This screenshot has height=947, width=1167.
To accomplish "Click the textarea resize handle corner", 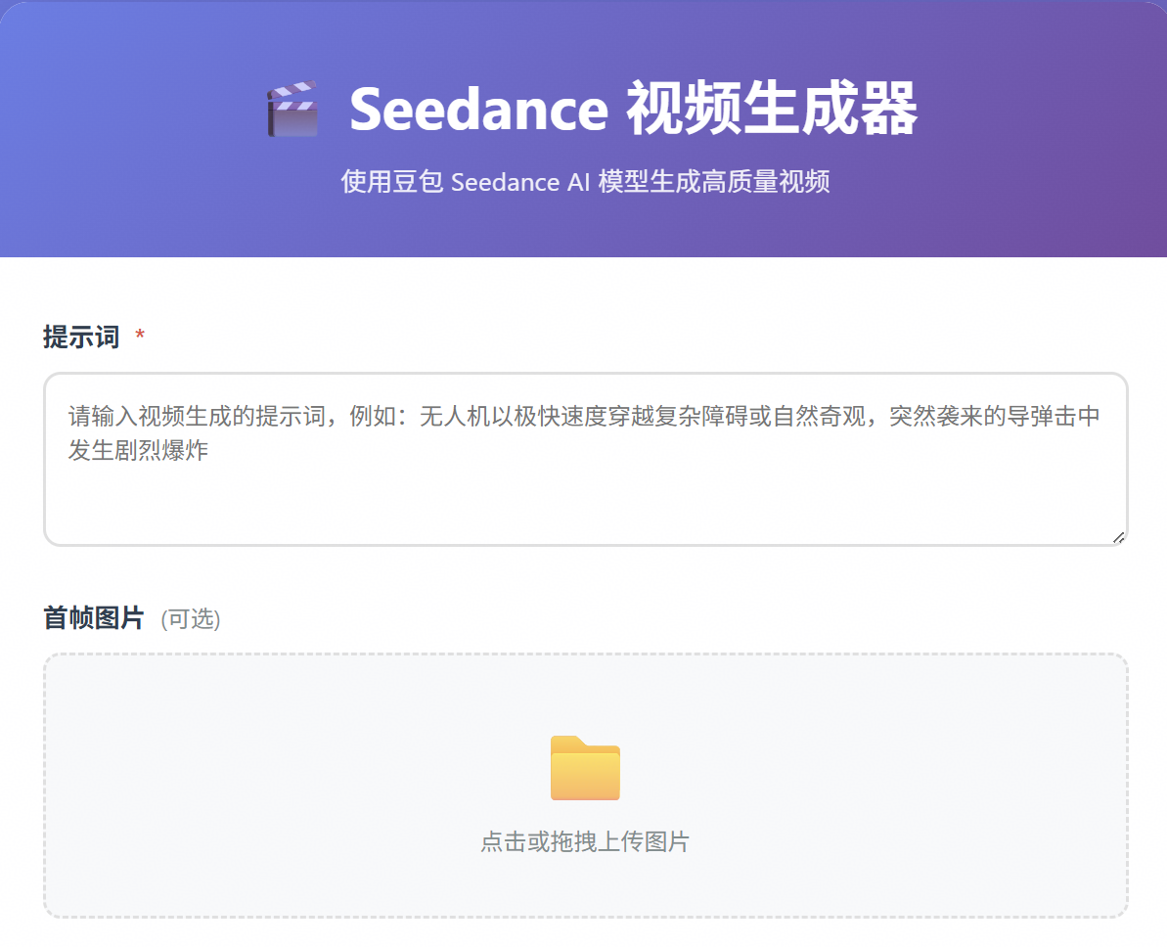I will [x=1118, y=536].
